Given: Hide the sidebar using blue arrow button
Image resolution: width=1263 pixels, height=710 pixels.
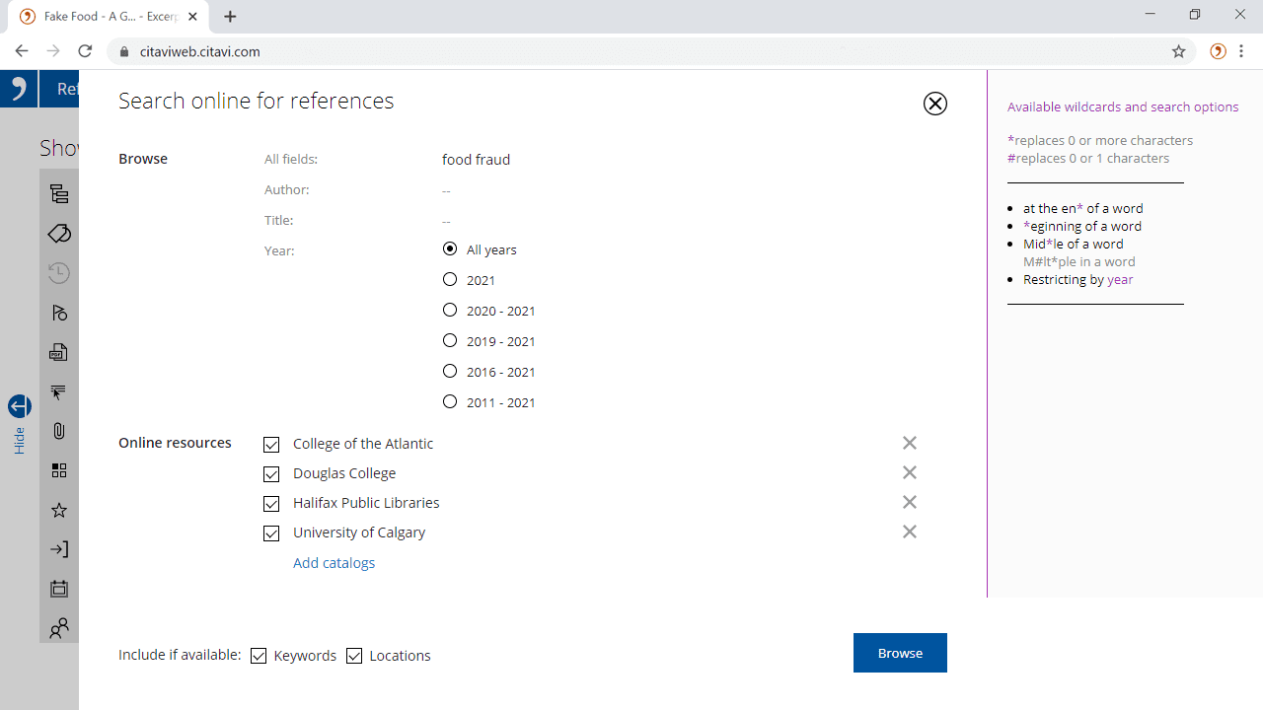Looking at the screenshot, I should tap(19, 406).
